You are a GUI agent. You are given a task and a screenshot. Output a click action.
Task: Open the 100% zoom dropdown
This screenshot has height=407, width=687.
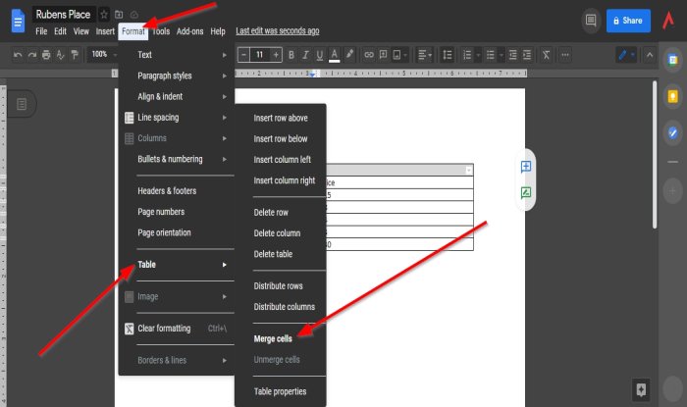click(103, 54)
